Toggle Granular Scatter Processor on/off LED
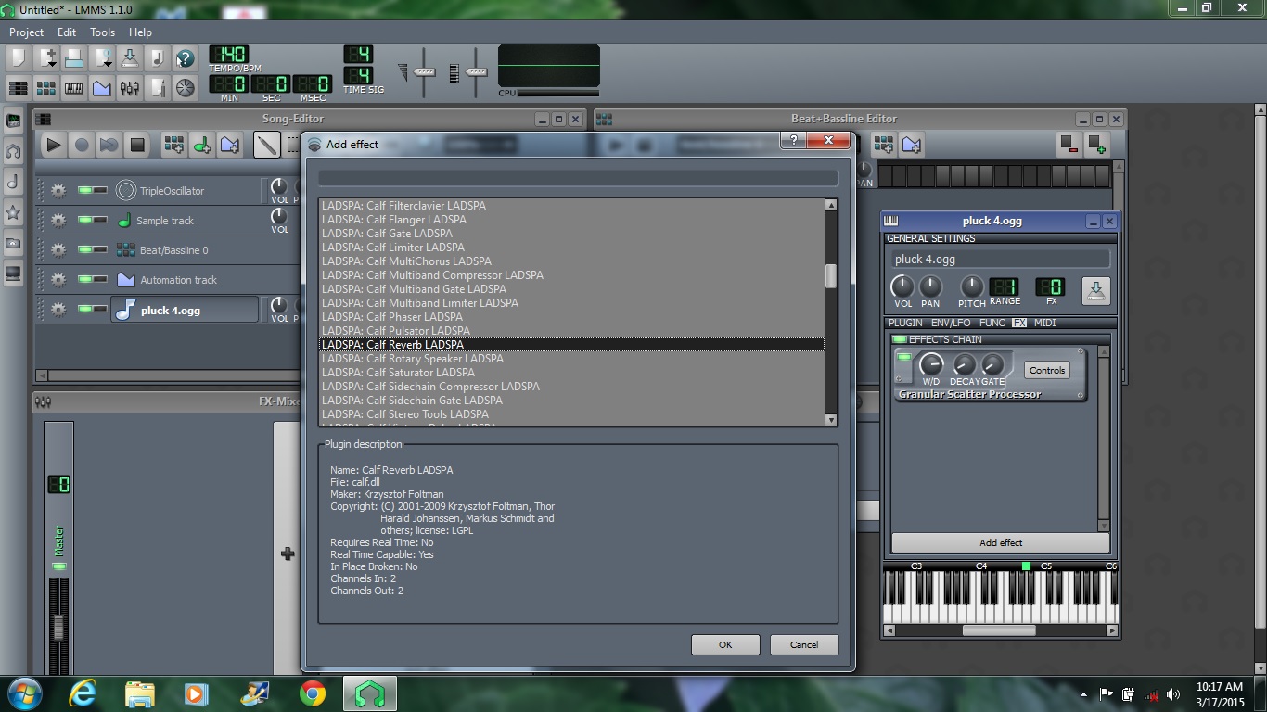Screen dimensions: 1267x712 tap(903, 357)
